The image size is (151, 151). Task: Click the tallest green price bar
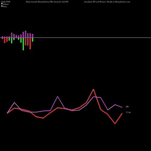coord(23,44)
